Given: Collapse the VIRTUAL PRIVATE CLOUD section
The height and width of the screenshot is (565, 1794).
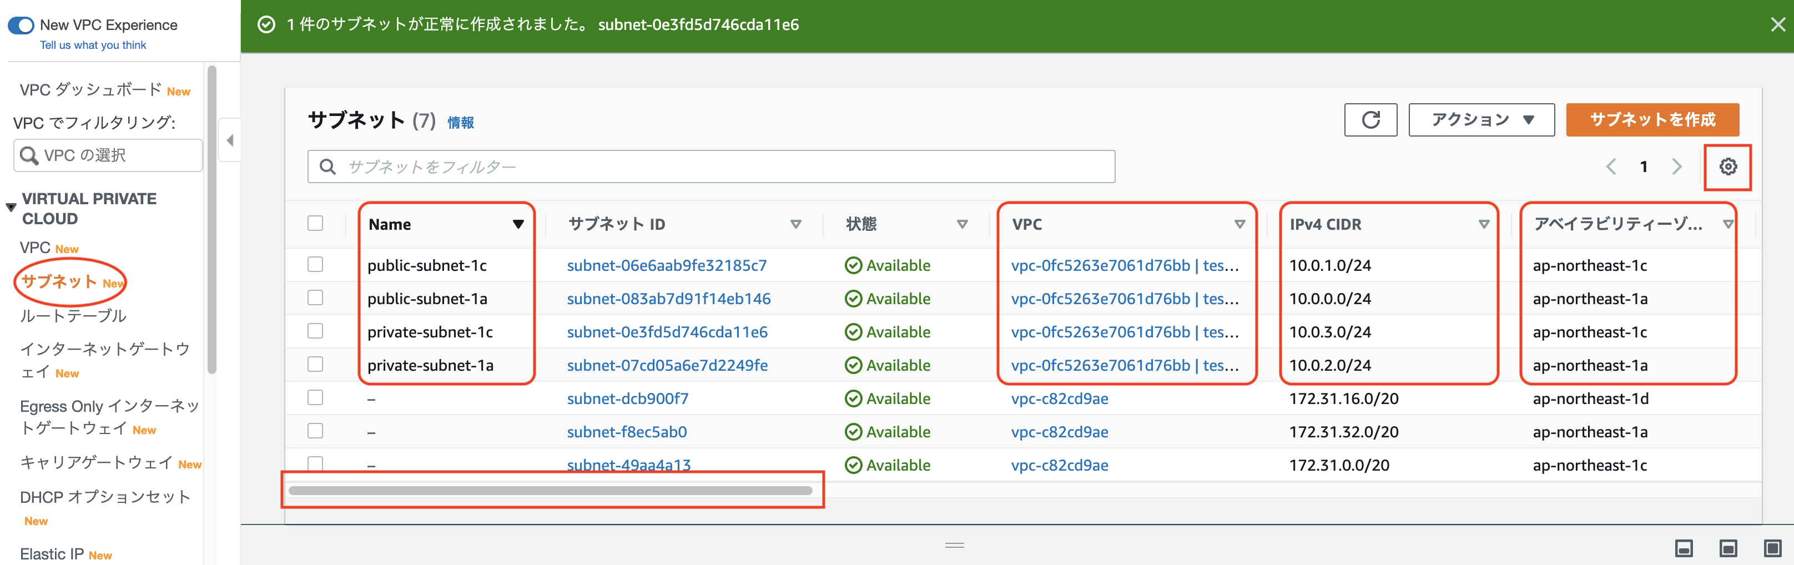Looking at the screenshot, I should pos(11,208).
